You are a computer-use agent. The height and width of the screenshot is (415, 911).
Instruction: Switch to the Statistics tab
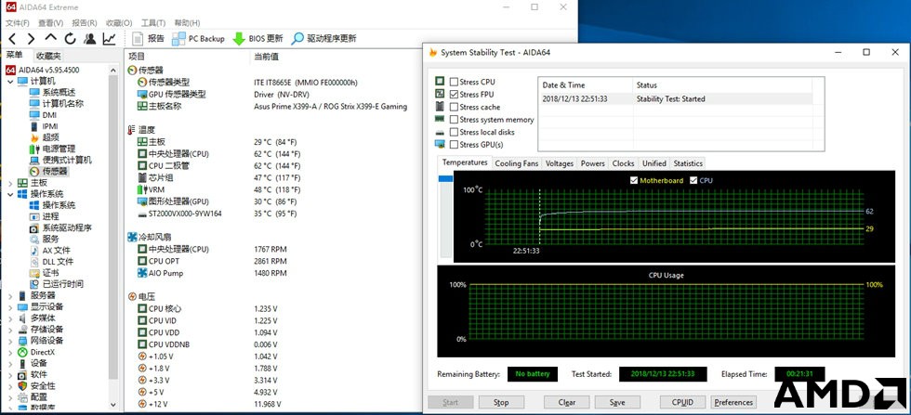coord(688,163)
